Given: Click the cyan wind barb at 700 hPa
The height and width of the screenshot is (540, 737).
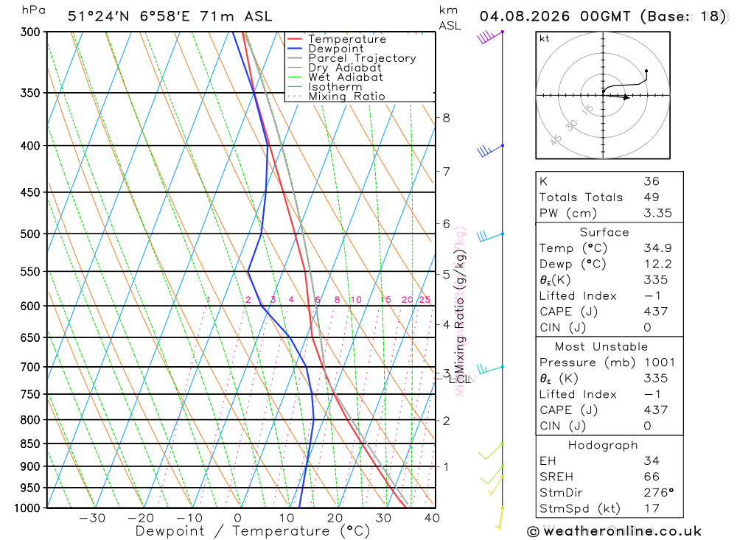Looking at the screenshot, I should pyautogui.click(x=490, y=369).
